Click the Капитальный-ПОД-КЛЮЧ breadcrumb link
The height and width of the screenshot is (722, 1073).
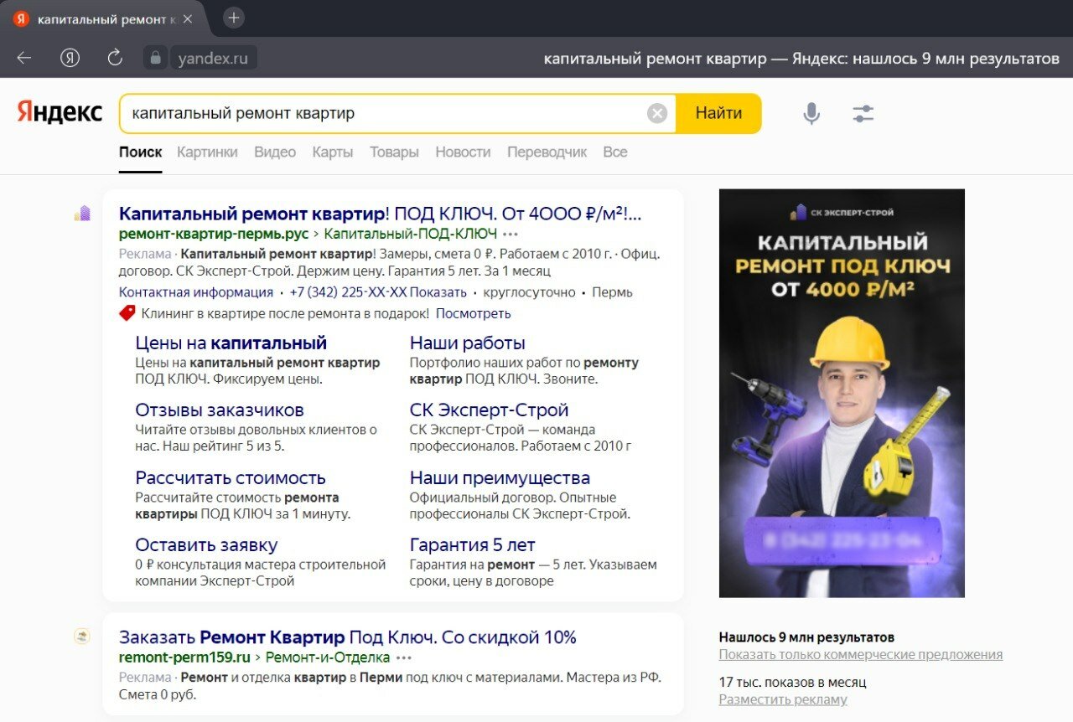(411, 234)
